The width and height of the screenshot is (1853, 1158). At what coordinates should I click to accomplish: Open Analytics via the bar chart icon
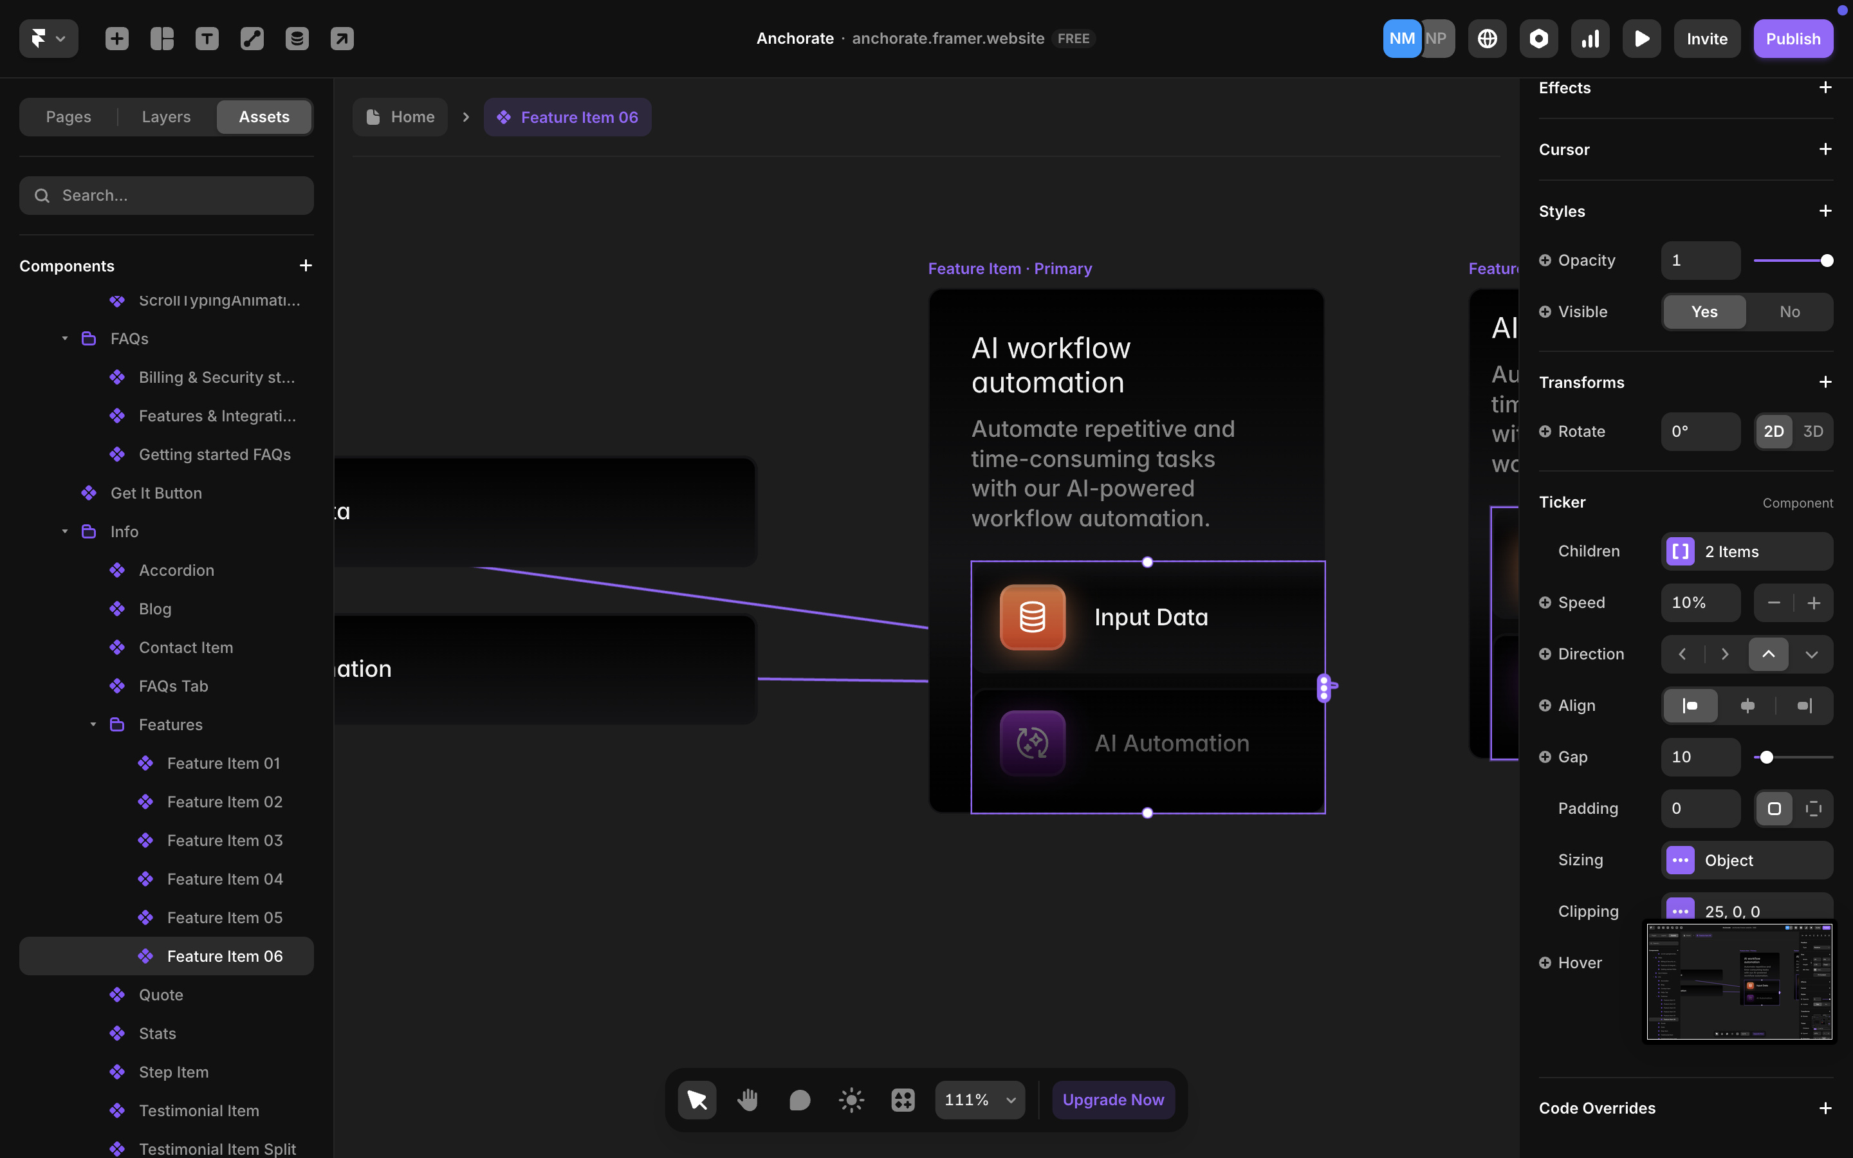1590,37
